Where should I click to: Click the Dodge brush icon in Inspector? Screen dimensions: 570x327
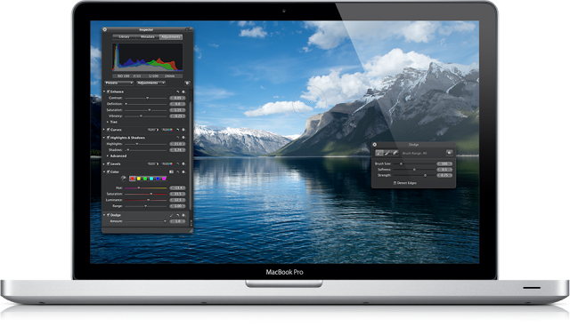coord(172,215)
